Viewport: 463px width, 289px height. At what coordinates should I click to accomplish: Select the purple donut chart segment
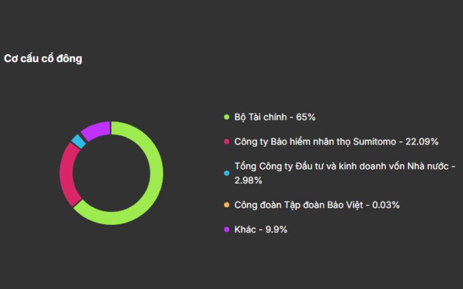tap(95, 129)
